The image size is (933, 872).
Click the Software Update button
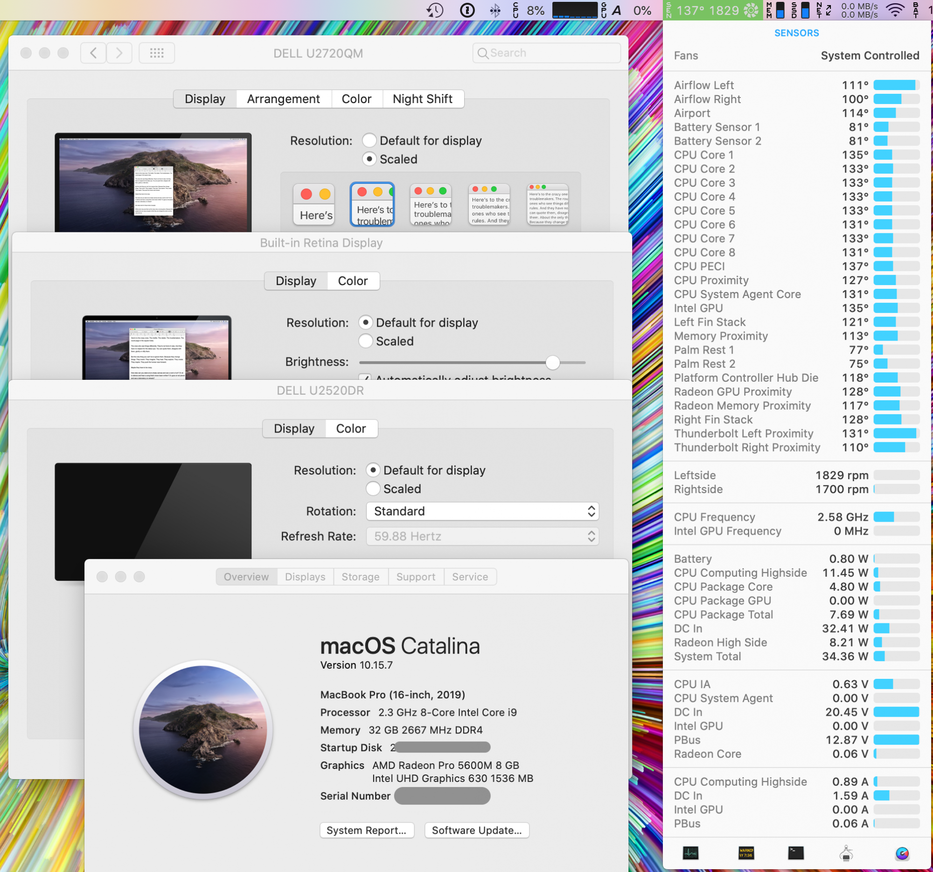(x=476, y=830)
